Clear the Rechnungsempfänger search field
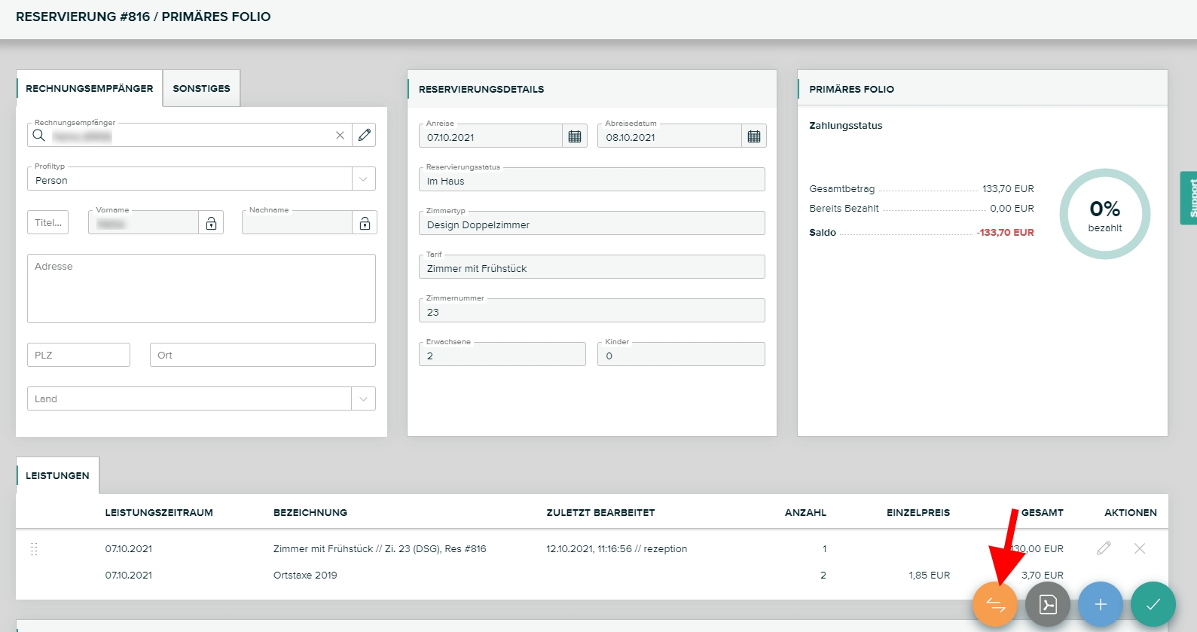Screen dimensions: 1197x632 coord(340,136)
